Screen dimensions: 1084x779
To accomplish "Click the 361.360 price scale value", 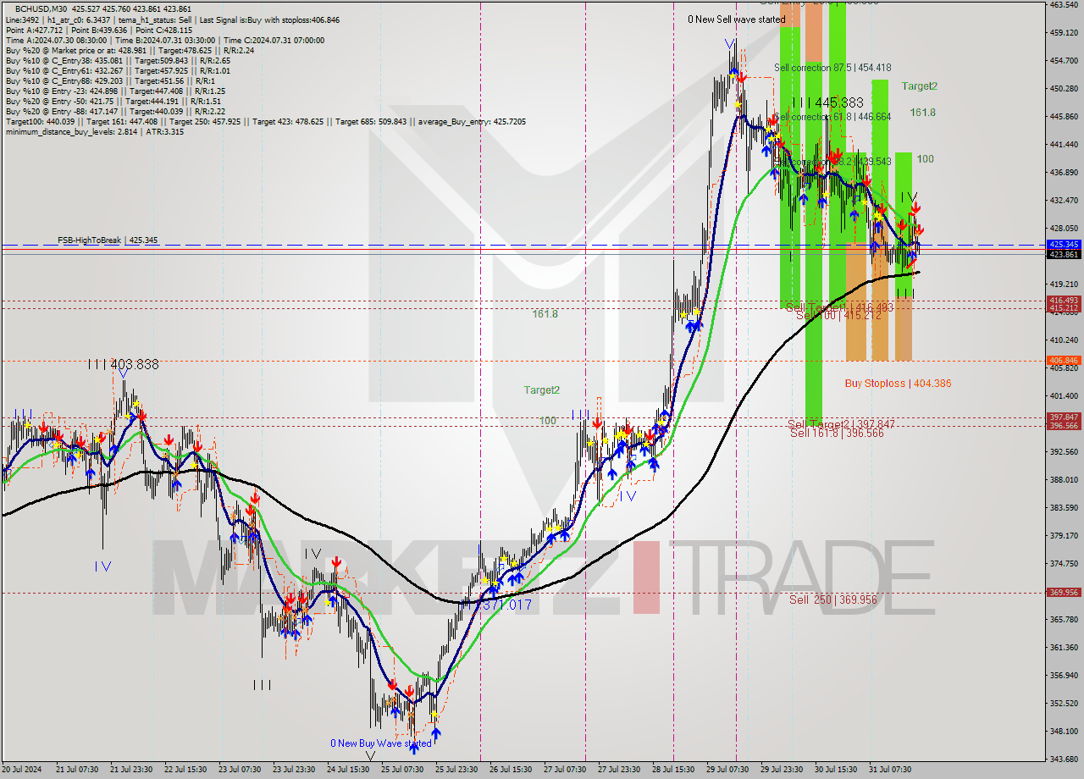I will (x=1063, y=648).
